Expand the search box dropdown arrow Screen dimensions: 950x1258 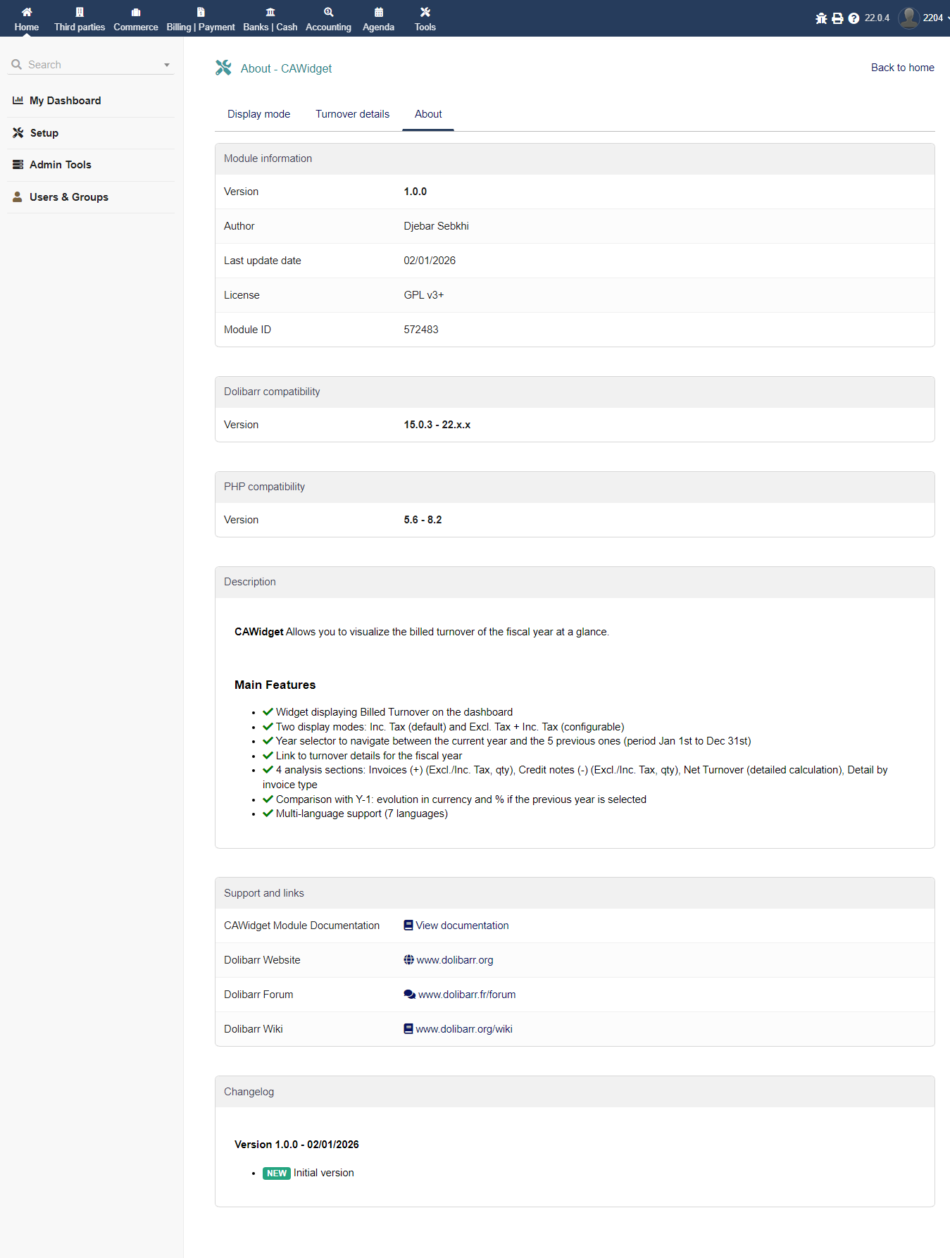pos(167,65)
